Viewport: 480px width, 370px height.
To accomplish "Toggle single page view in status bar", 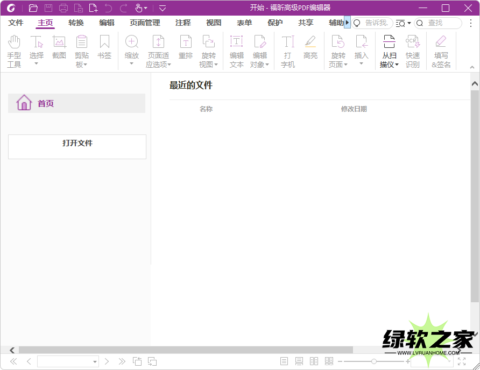I will (x=284, y=361).
